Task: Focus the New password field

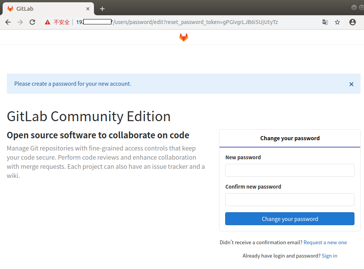Action: [x=290, y=170]
